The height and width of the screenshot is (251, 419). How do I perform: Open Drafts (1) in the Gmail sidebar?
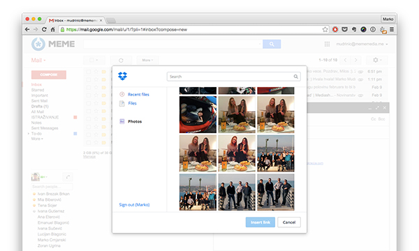pos(40,106)
